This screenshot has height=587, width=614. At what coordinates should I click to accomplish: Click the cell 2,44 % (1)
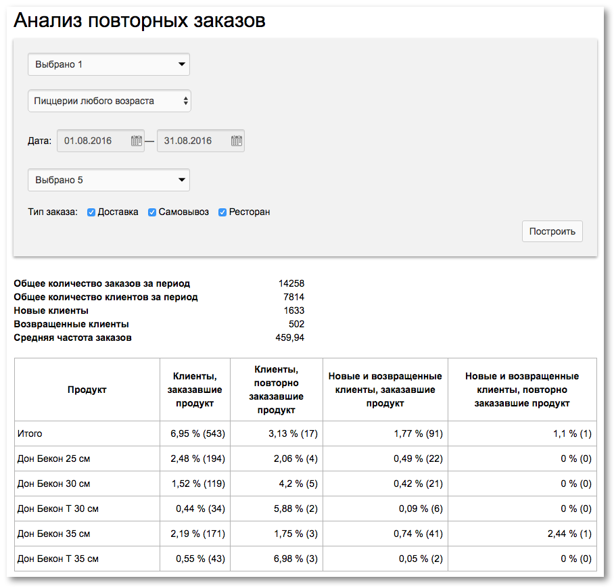pyautogui.click(x=522, y=534)
